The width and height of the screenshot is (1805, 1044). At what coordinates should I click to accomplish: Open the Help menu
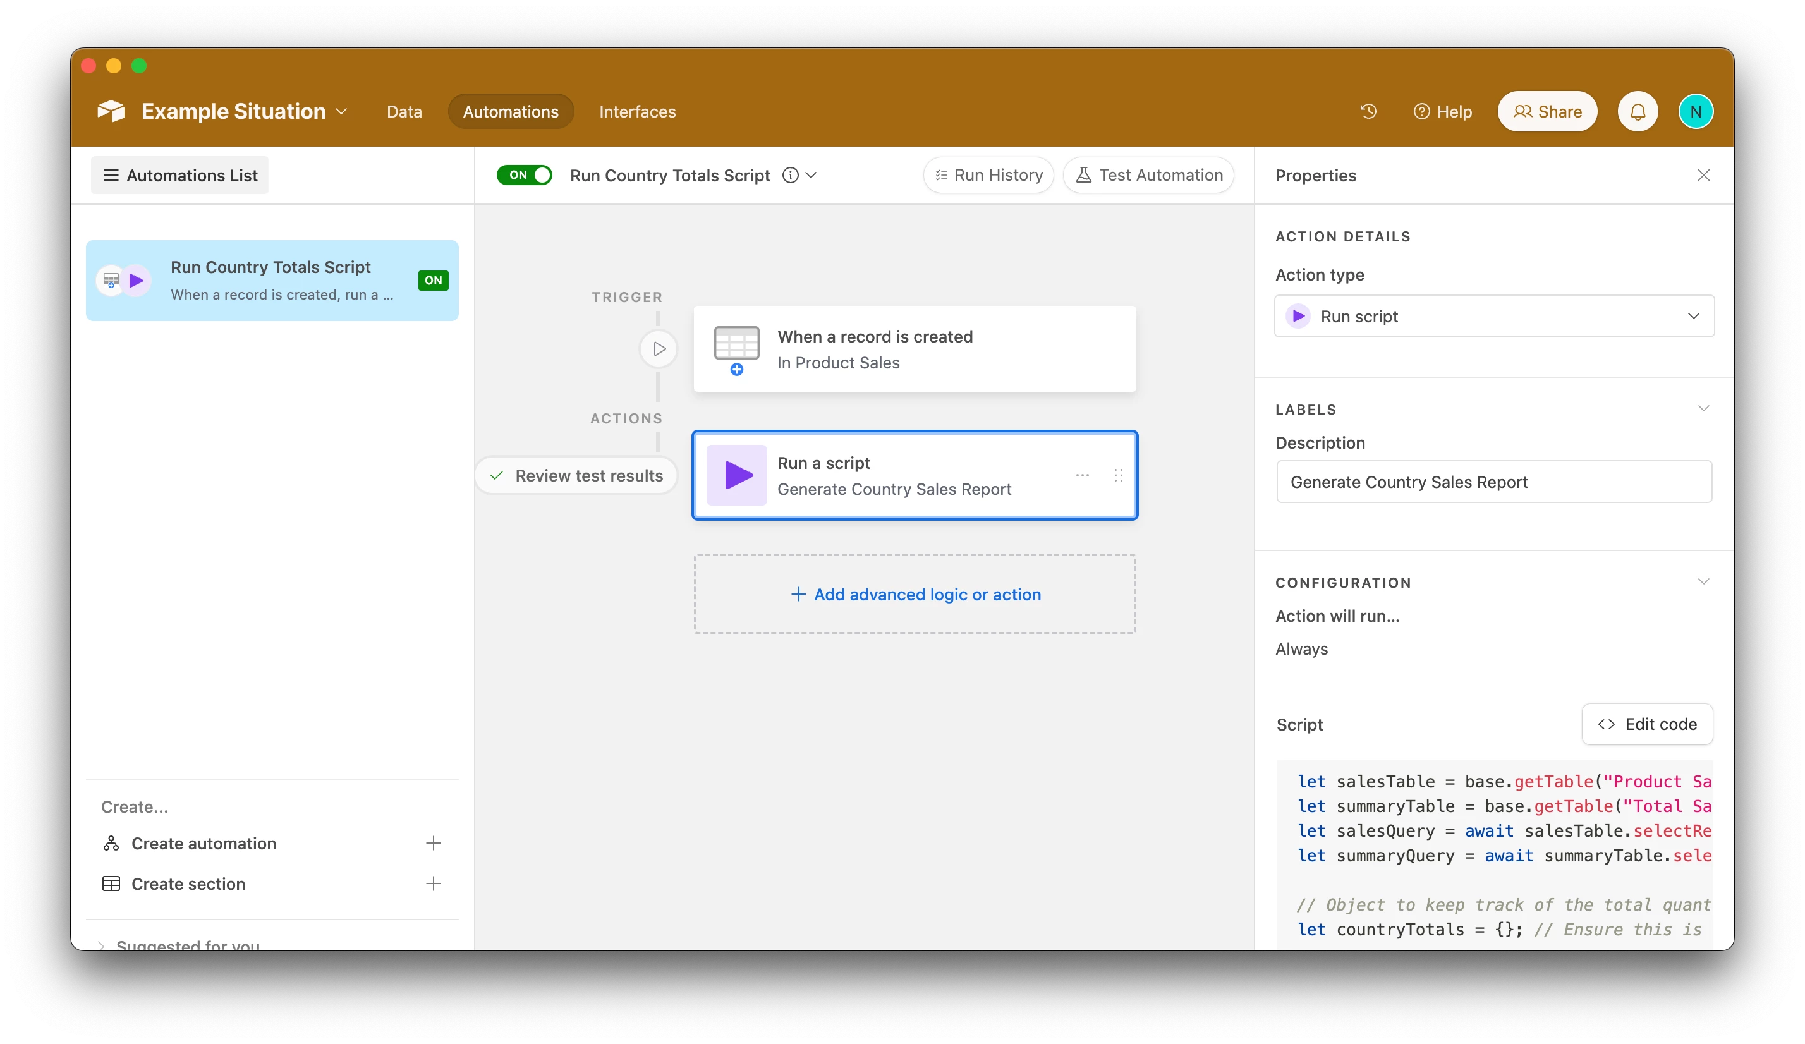click(1443, 112)
